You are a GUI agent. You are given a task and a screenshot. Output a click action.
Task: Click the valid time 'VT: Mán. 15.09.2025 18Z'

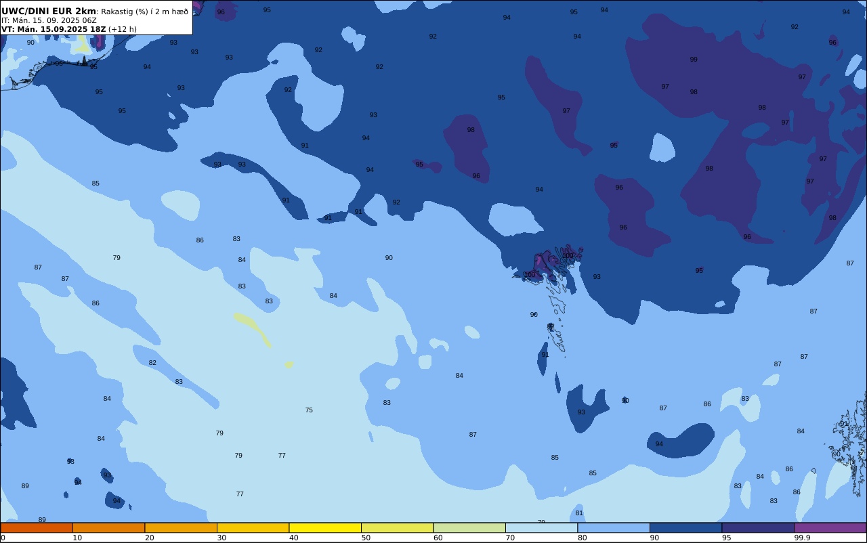click(54, 29)
